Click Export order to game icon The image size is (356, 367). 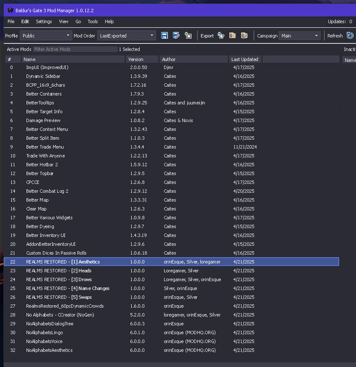(x=221, y=36)
